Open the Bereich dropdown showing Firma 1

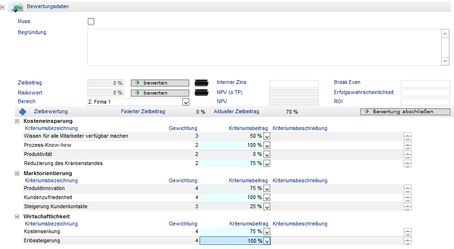point(186,102)
